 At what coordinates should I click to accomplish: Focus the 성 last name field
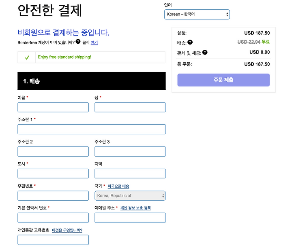coord(130,107)
